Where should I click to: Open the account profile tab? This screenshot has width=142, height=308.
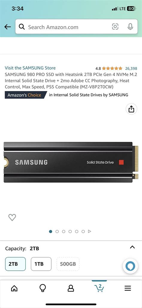71,288
